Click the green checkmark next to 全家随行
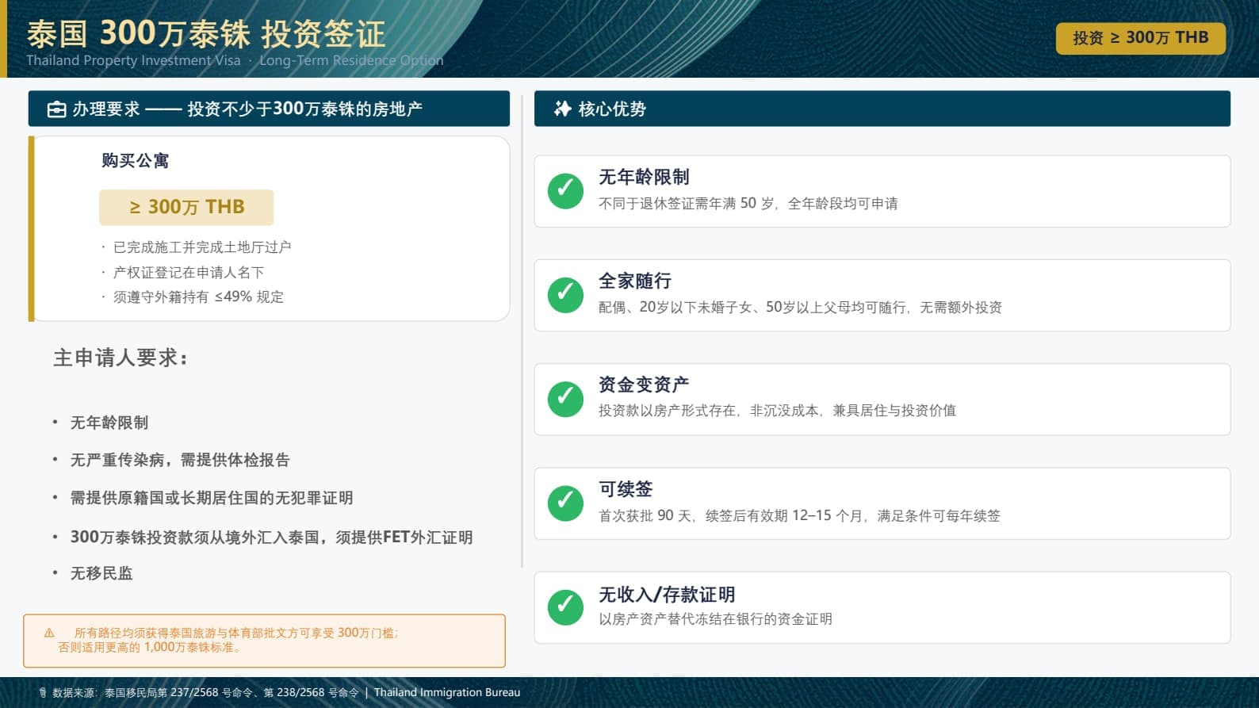The image size is (1259, 708). click(565, 295)
